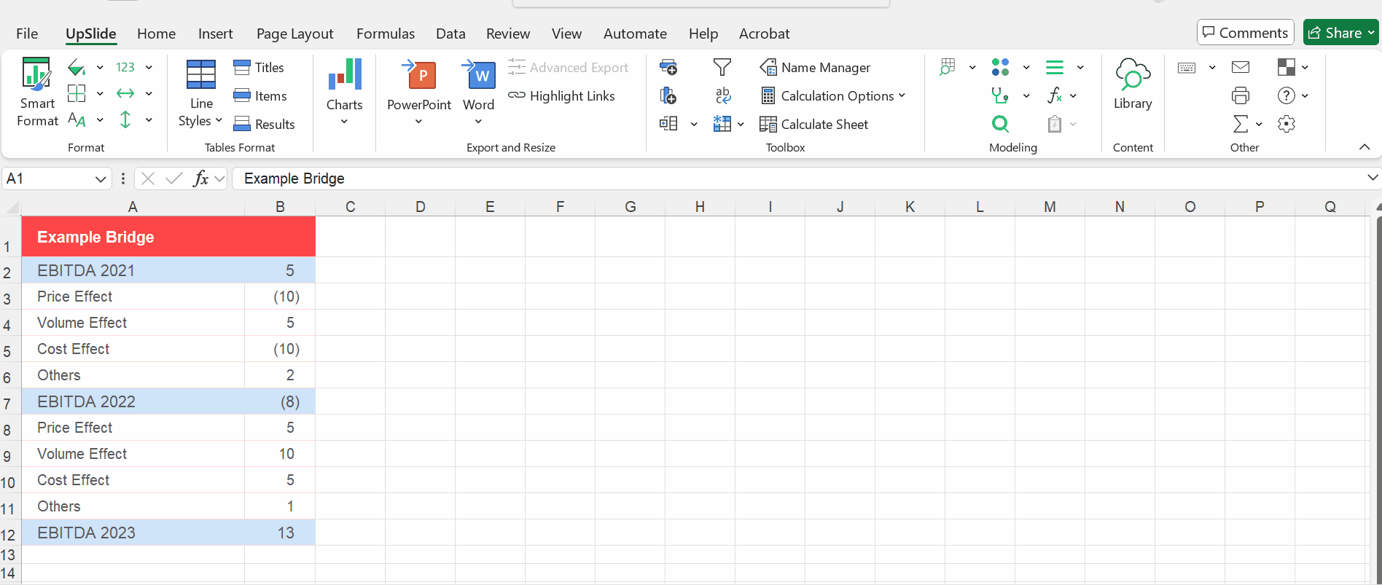The width and height of the screenshot is (1382, 585).
Task: Select the EBITDA 2022 cell
Action: point(133,401)
